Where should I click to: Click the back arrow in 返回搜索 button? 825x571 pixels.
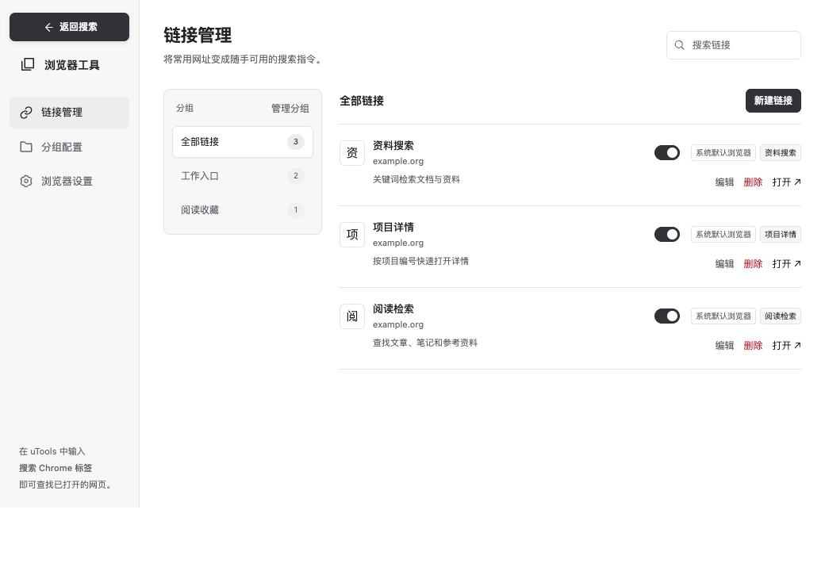49,27
